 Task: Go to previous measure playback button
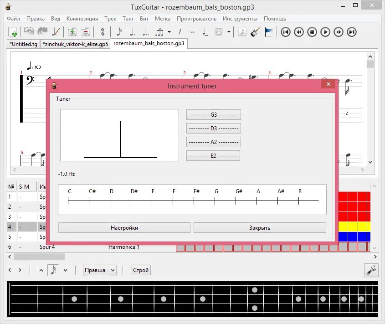(x=299, y=32)
